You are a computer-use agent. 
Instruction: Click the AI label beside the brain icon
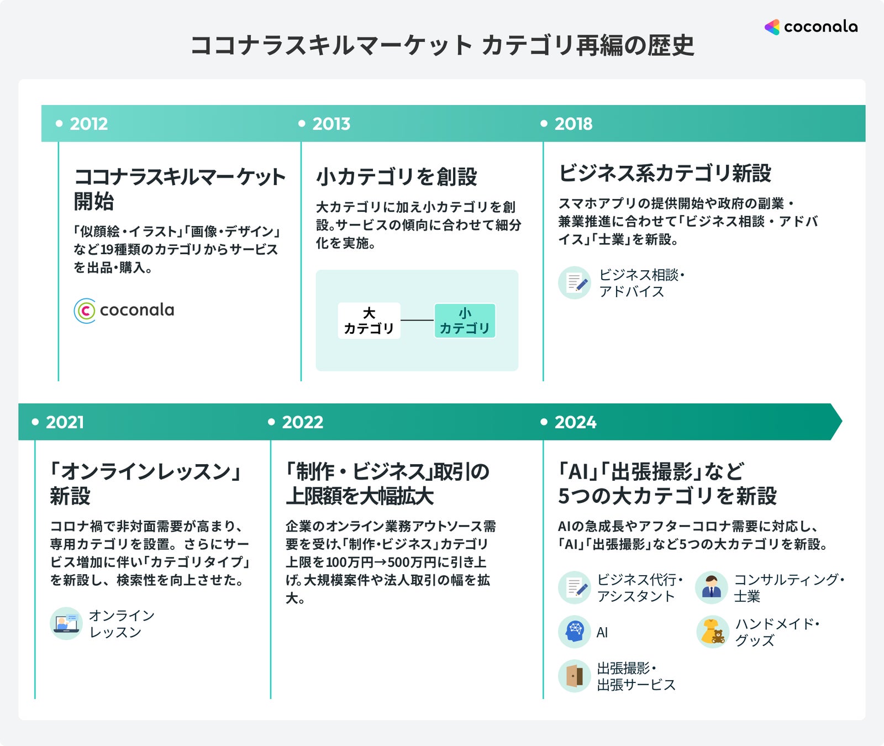click(x=602, y=633)
